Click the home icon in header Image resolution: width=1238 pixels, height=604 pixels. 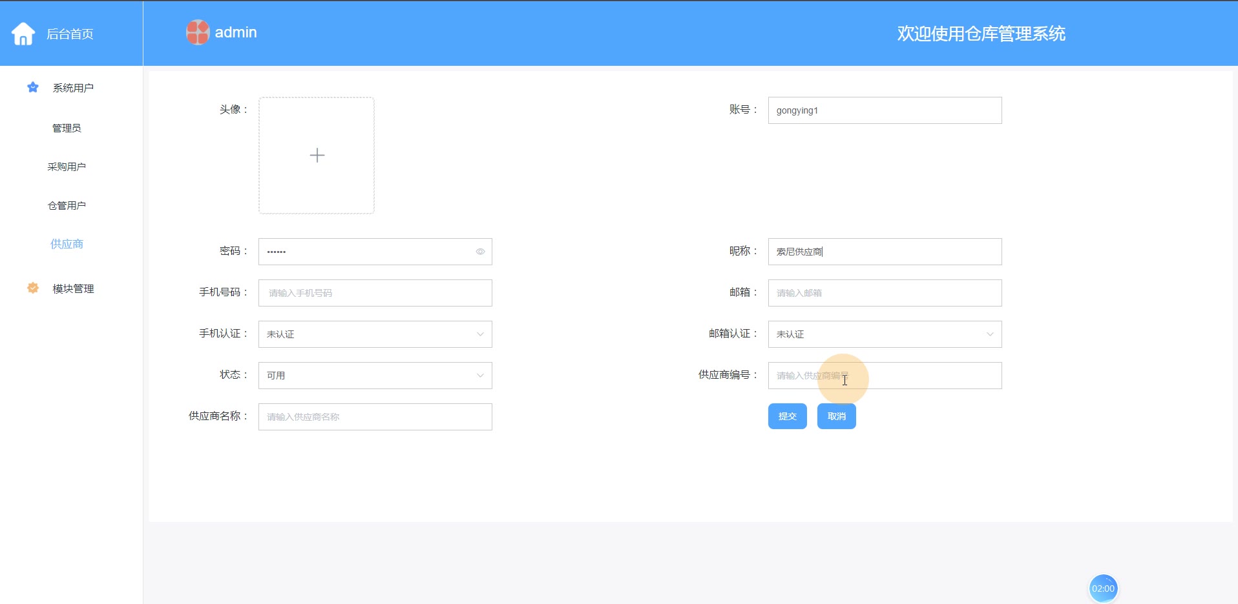(x=23, y=34)
